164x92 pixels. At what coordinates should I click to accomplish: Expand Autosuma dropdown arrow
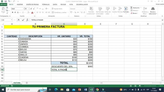[x=141, y=8]
